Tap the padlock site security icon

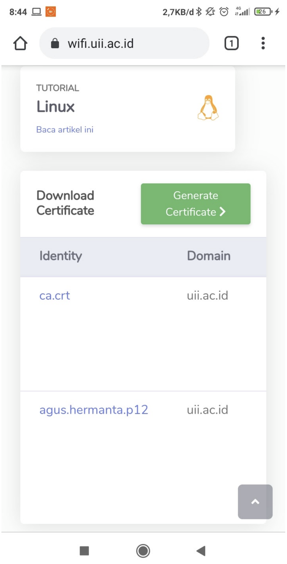[x=55, y=44]
